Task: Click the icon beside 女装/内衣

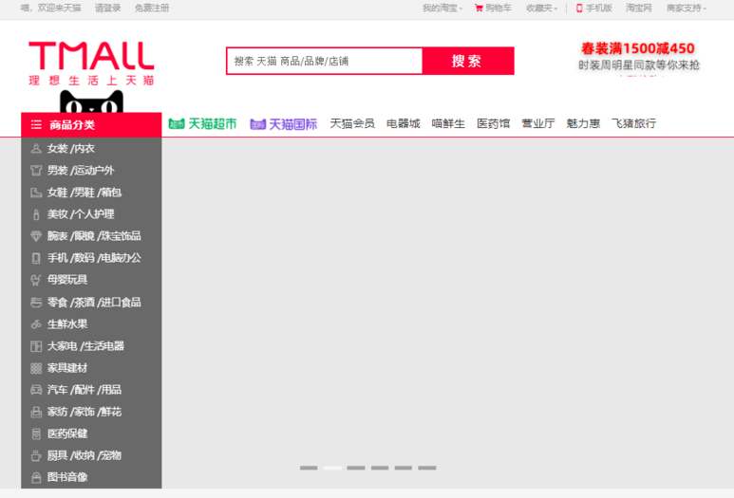Action: [x=36, y=149]
